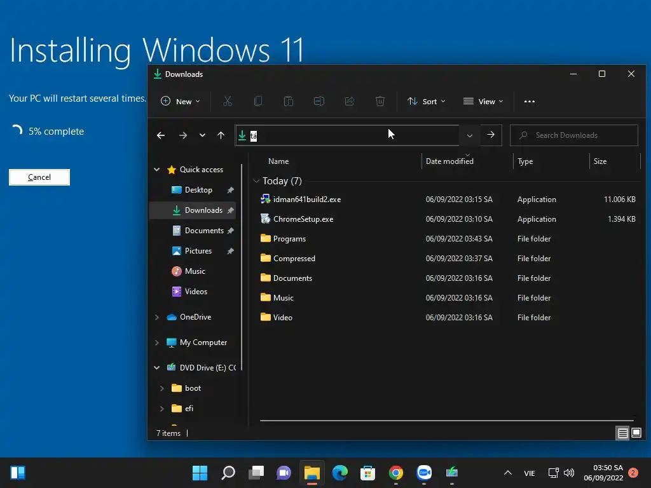Open Task View in taskbar

click(256, 473)
